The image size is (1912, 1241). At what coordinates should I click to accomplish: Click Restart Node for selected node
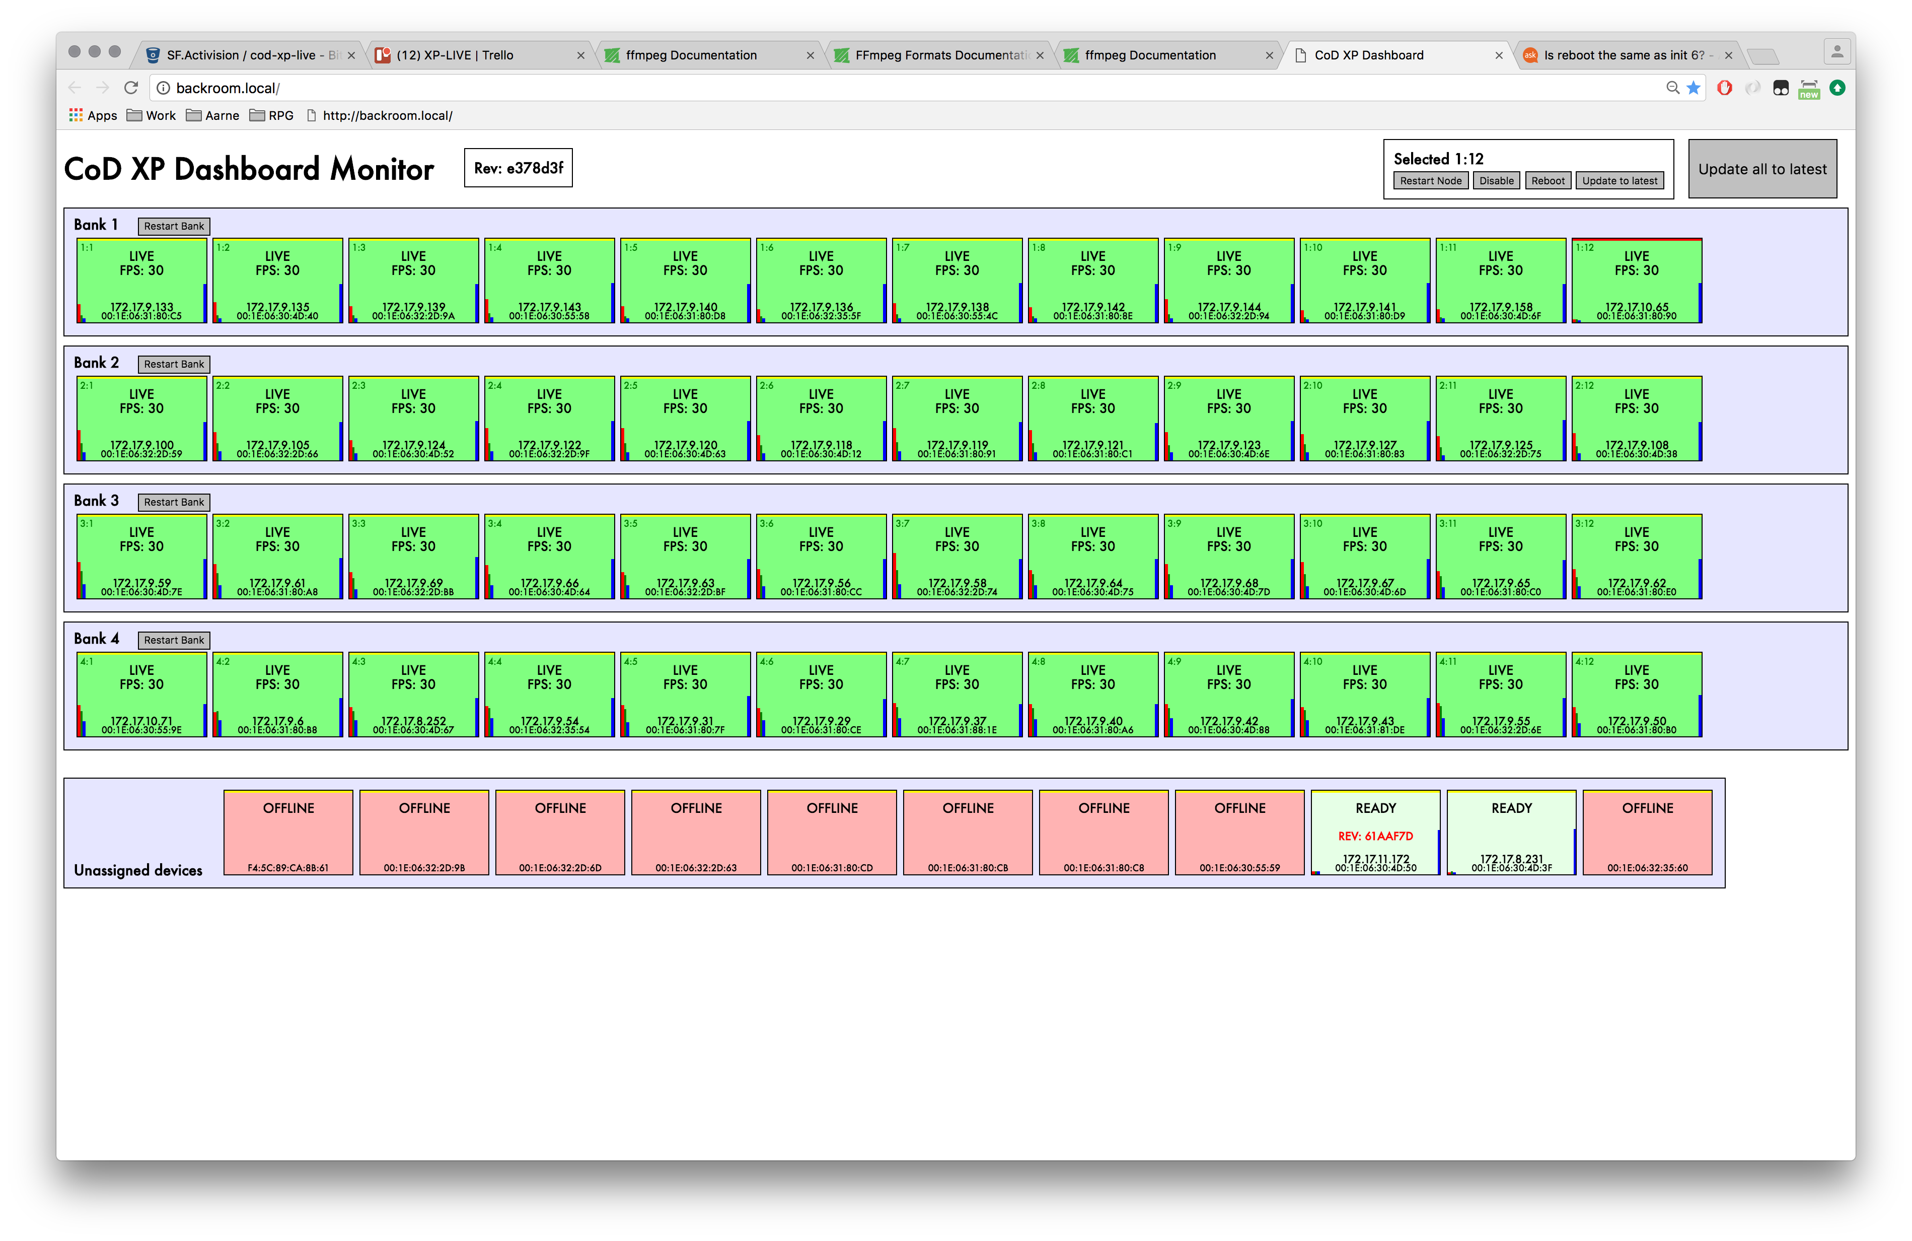tap(1430, 181)
